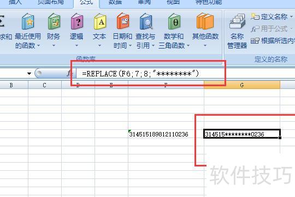Click the Use in Formula (用于公式) icon
Screen dimensions: 295x197
tap(255, 29)
